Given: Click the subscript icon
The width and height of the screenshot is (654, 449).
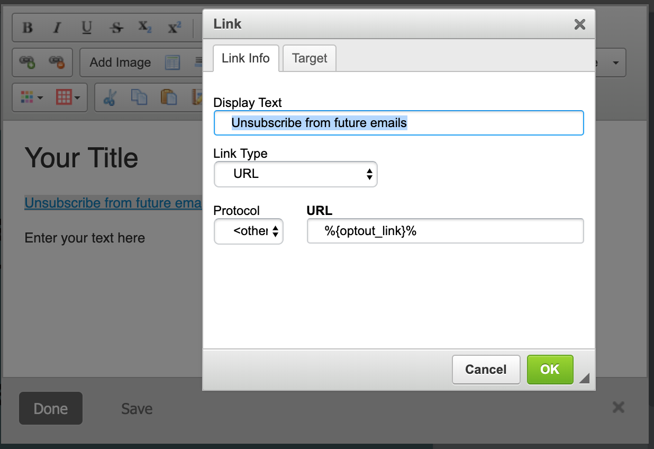Looking at the screenshot, I should pos(144,28).
